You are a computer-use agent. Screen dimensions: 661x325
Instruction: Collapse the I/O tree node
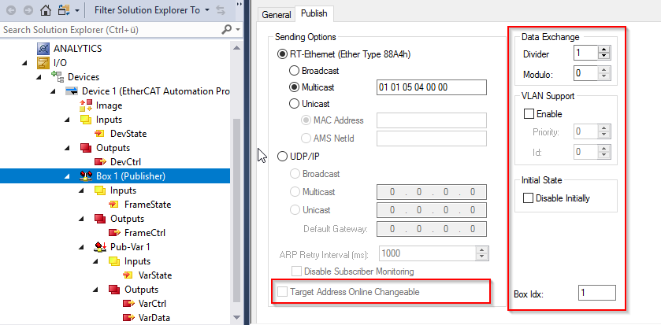tap(25, 63)
